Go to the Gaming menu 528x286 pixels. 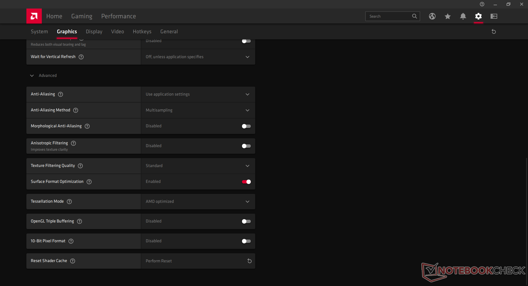(x=82, y=16)
